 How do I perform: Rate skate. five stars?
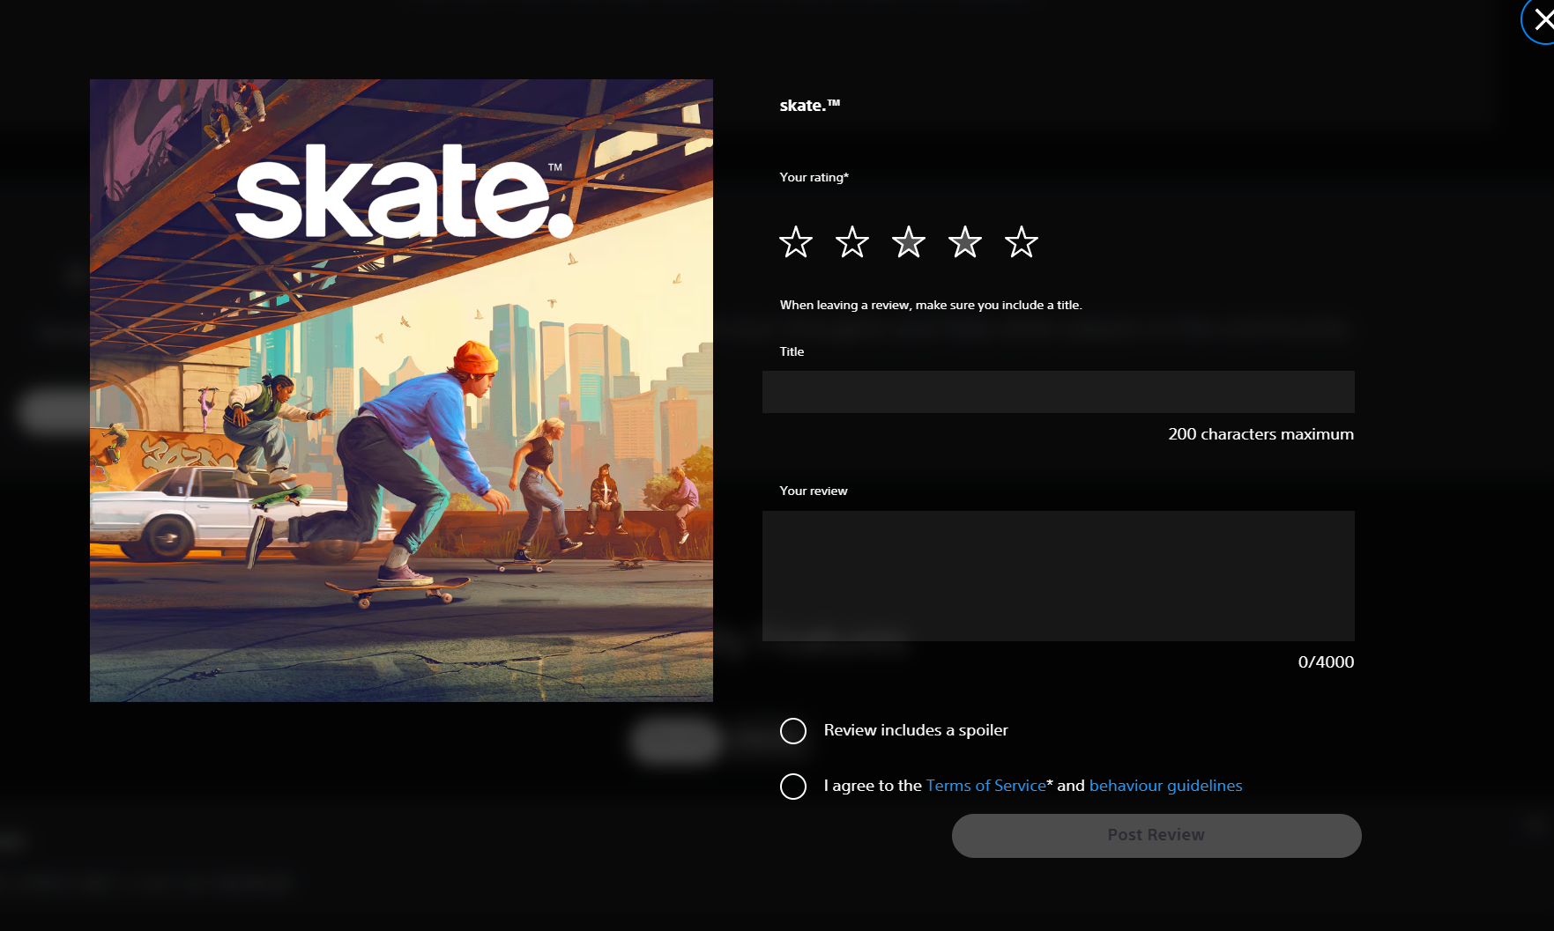coord(1021,242)
